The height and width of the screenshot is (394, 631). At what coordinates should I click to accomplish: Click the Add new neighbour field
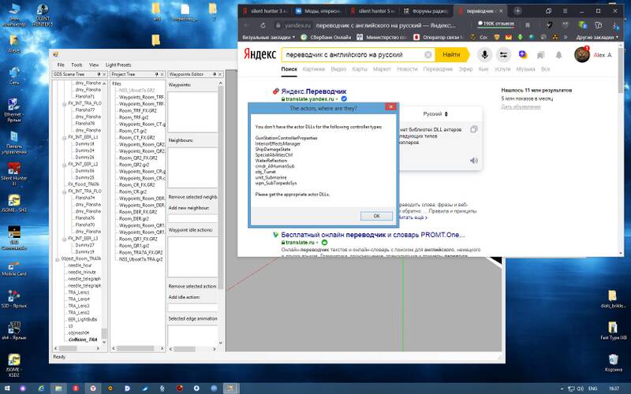[x=192, y=219]
